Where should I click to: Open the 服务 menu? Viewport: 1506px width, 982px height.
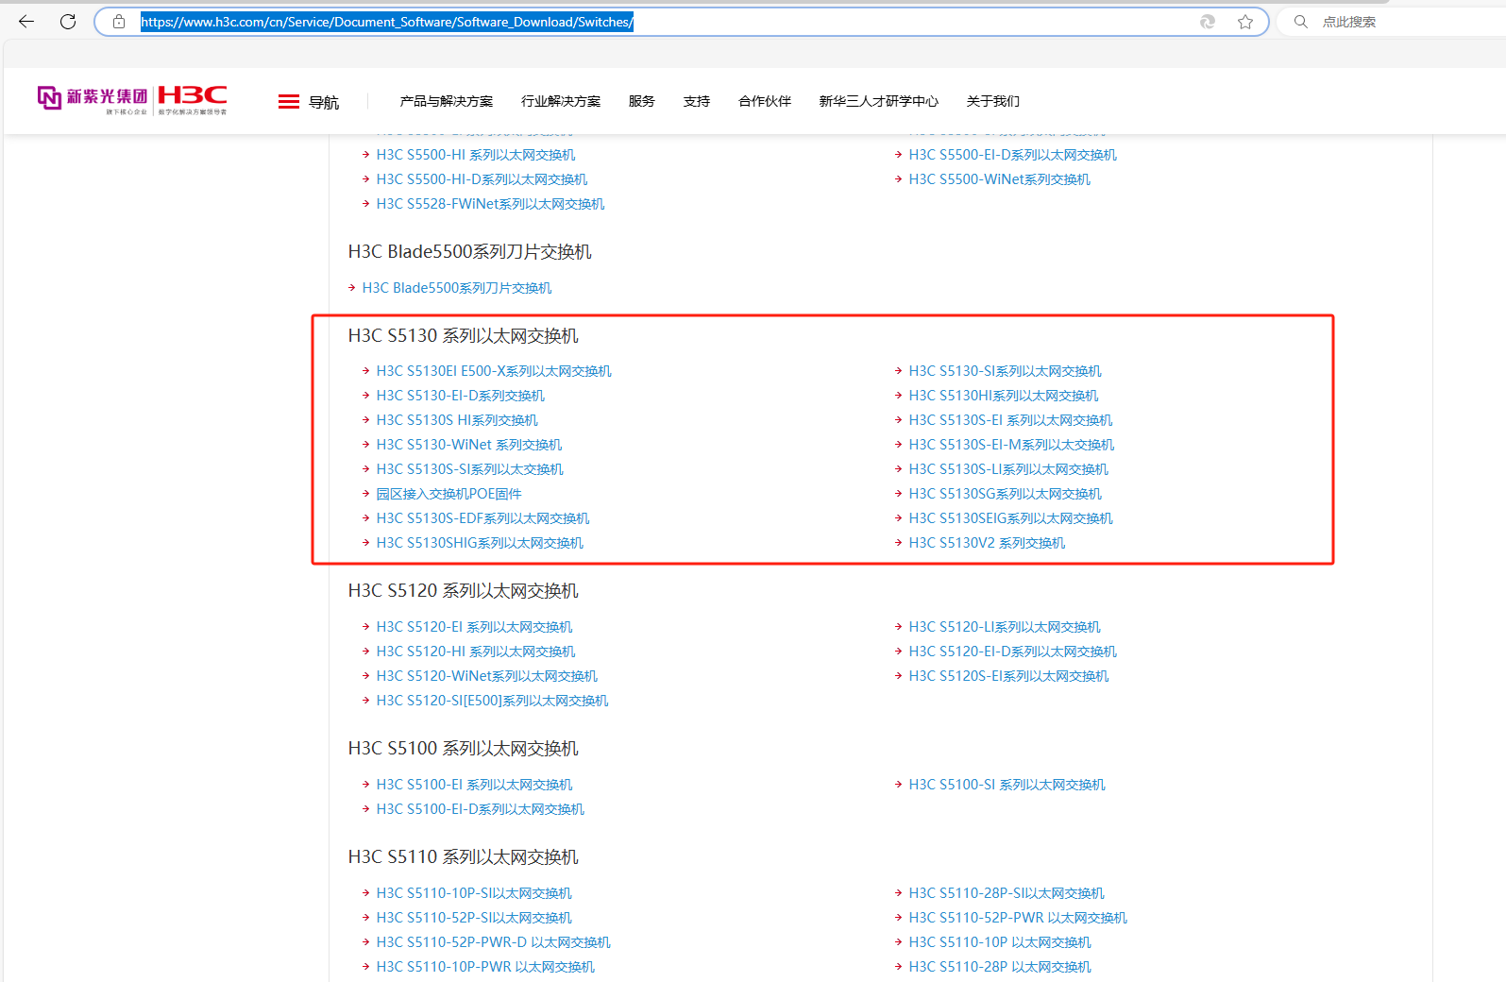pos(642,101)
